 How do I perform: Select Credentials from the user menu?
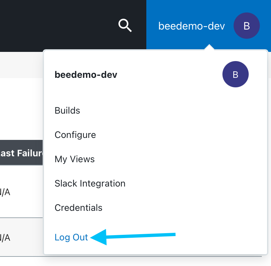pyautogui.click(x=78, y=208)
